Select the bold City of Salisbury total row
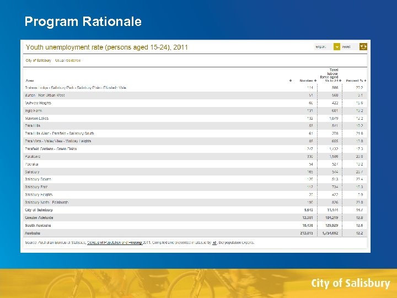 (195, 210)
